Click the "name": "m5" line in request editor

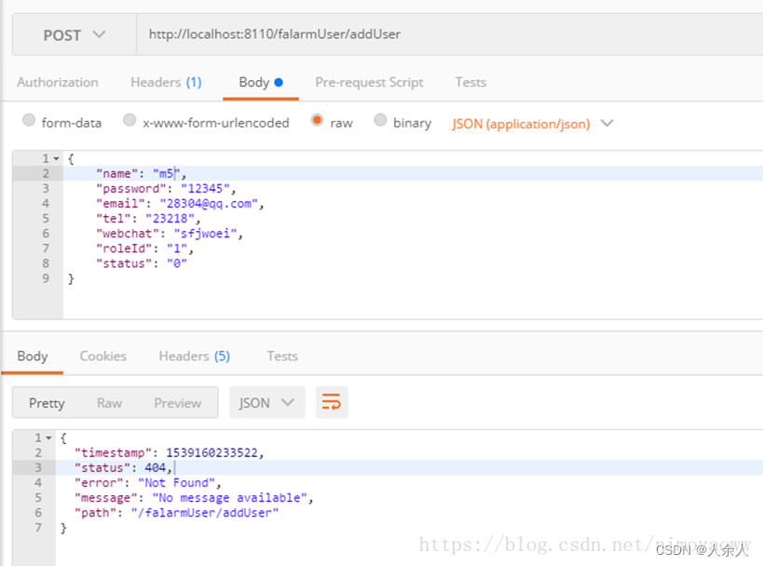(141, 173)
